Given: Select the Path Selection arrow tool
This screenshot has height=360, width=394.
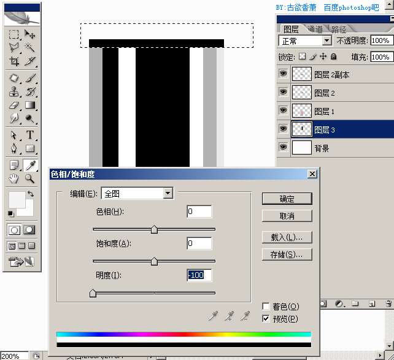Looking at the screenshot, I should point(14,135).
